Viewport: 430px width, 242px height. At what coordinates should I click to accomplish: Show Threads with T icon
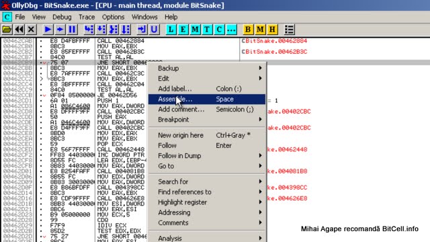(207, 30)
